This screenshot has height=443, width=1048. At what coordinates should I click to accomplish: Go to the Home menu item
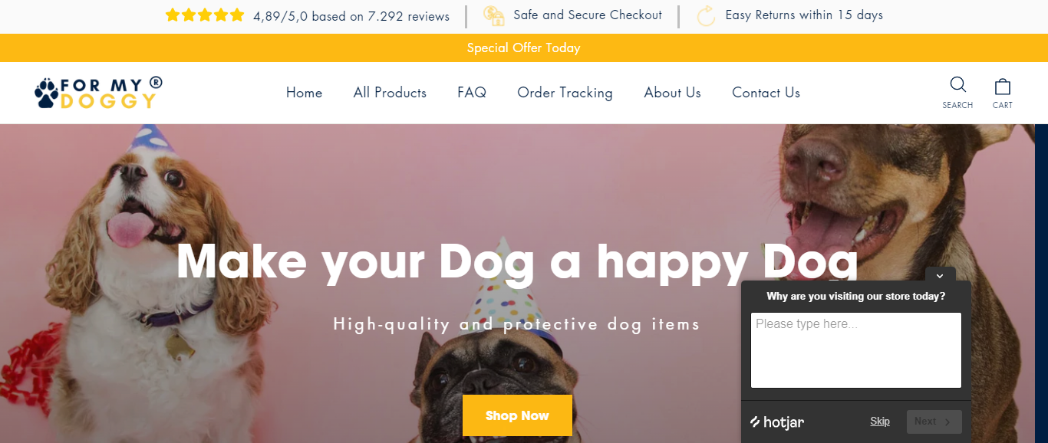coord(304,93)
